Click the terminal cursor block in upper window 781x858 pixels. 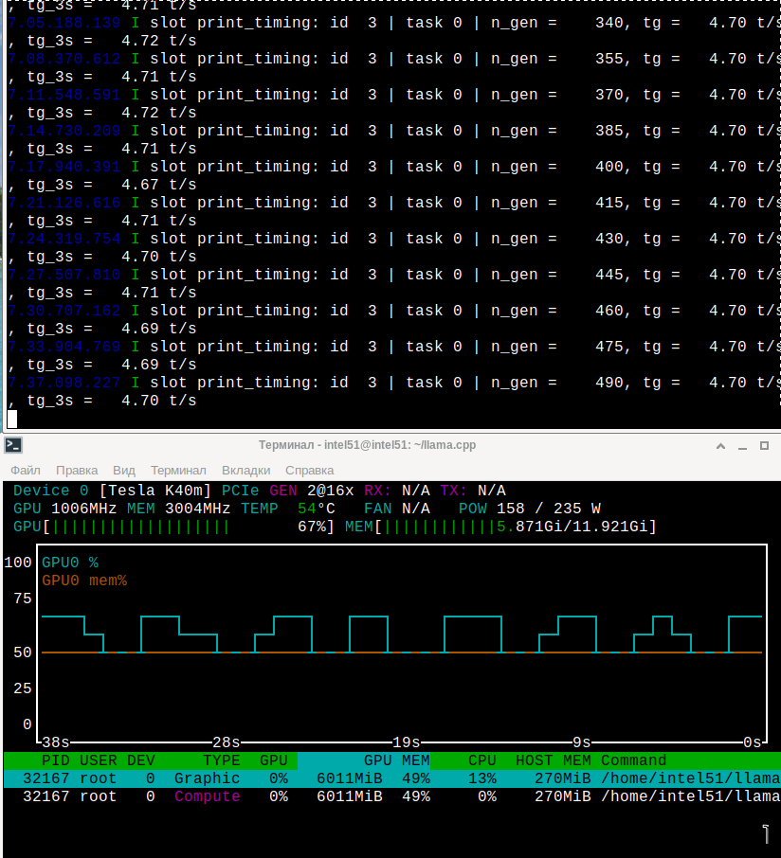click(12, 420)
